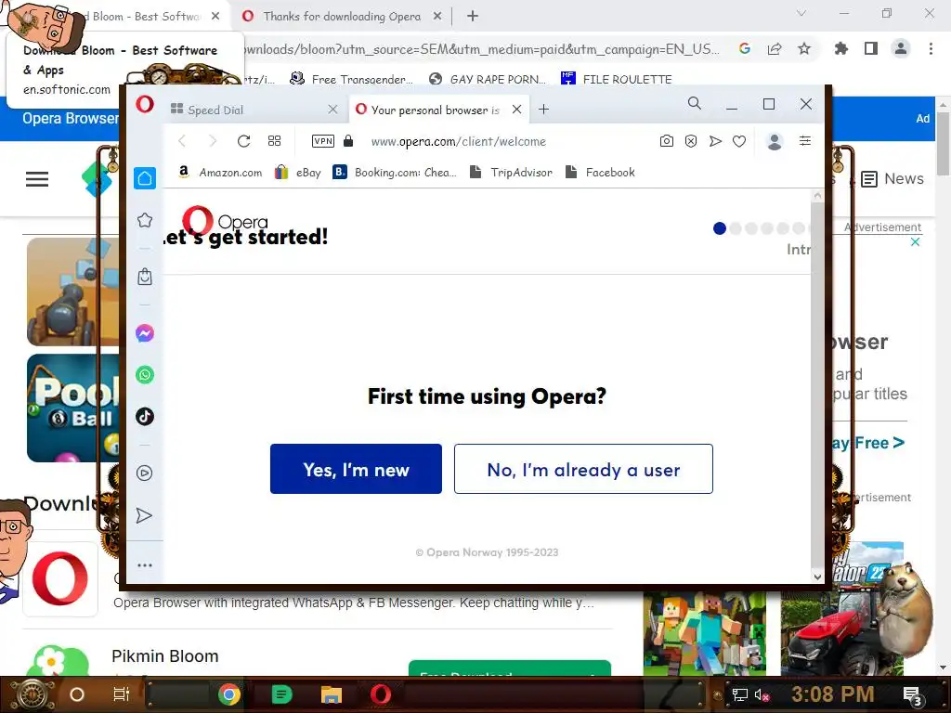Switch to the Speed Dial tab in Opera
Viewport: 951px width, 713px height.
click(x=254, y=110)
